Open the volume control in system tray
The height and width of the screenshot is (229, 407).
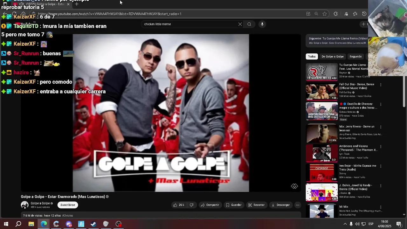(x=357, y=224)
